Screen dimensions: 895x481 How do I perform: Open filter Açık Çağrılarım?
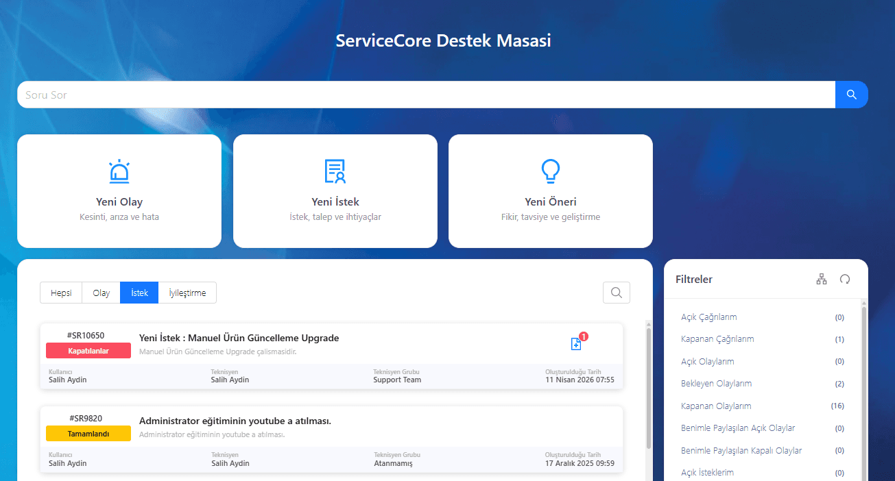(x=709, y=317)
